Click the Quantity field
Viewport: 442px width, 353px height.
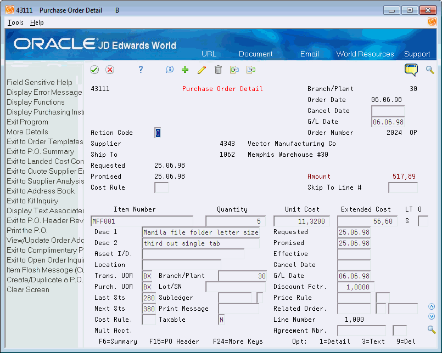point(236,221)
